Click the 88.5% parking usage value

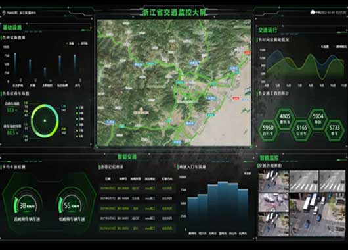point(12,133)
